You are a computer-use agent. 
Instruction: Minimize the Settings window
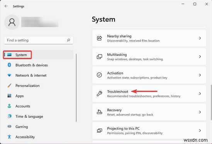pyautogui.click(x=183, y=4)
